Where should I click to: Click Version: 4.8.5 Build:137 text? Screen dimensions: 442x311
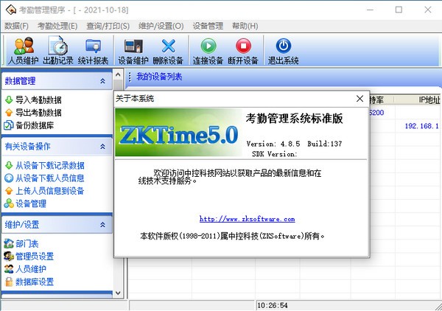click(x=294, y=144)
